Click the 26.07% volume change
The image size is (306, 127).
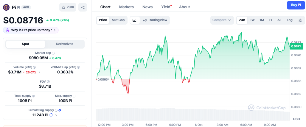pyautogui.click(x=29, y=72)
